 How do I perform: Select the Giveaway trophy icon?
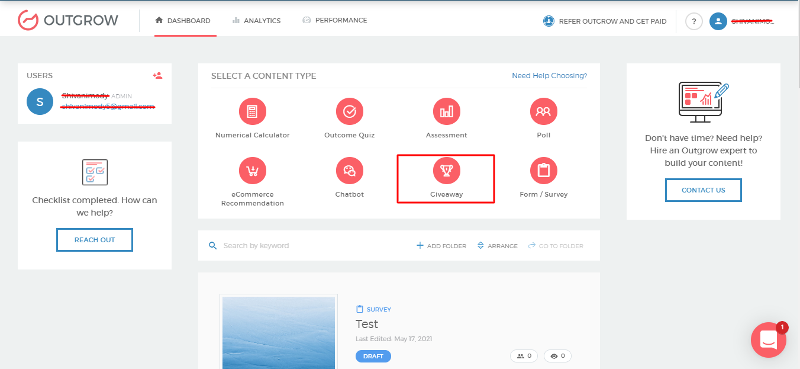click(447, 171)
